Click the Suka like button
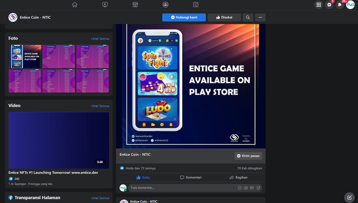The image size is (358, 203). coord(143,177)
